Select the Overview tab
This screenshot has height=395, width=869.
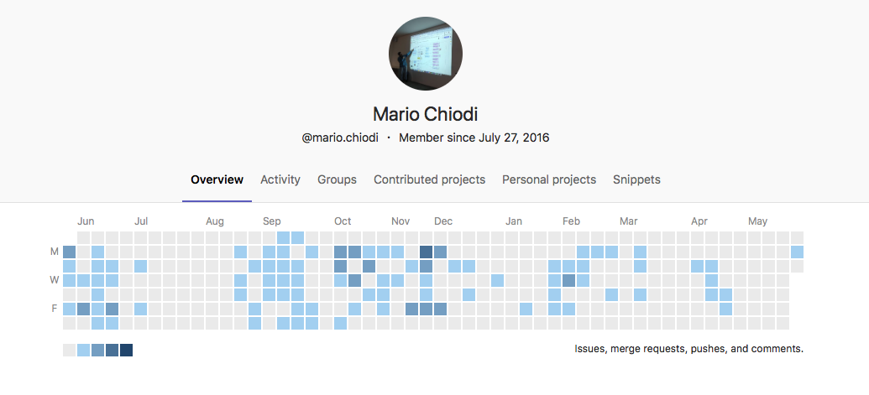217,179
